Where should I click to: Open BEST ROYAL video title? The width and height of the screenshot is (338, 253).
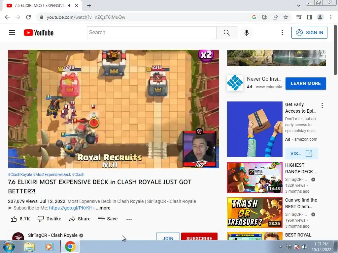pos(298,235)
